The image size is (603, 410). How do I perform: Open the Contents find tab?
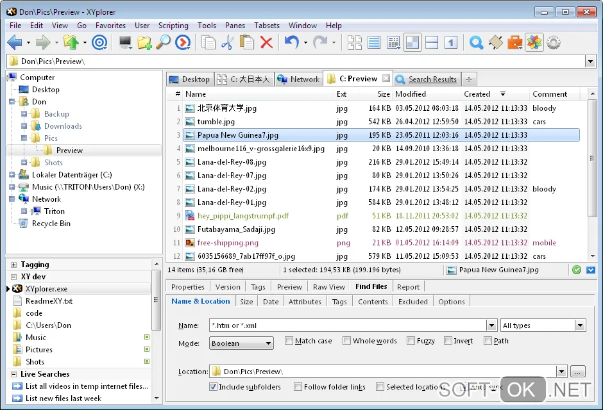373,302
